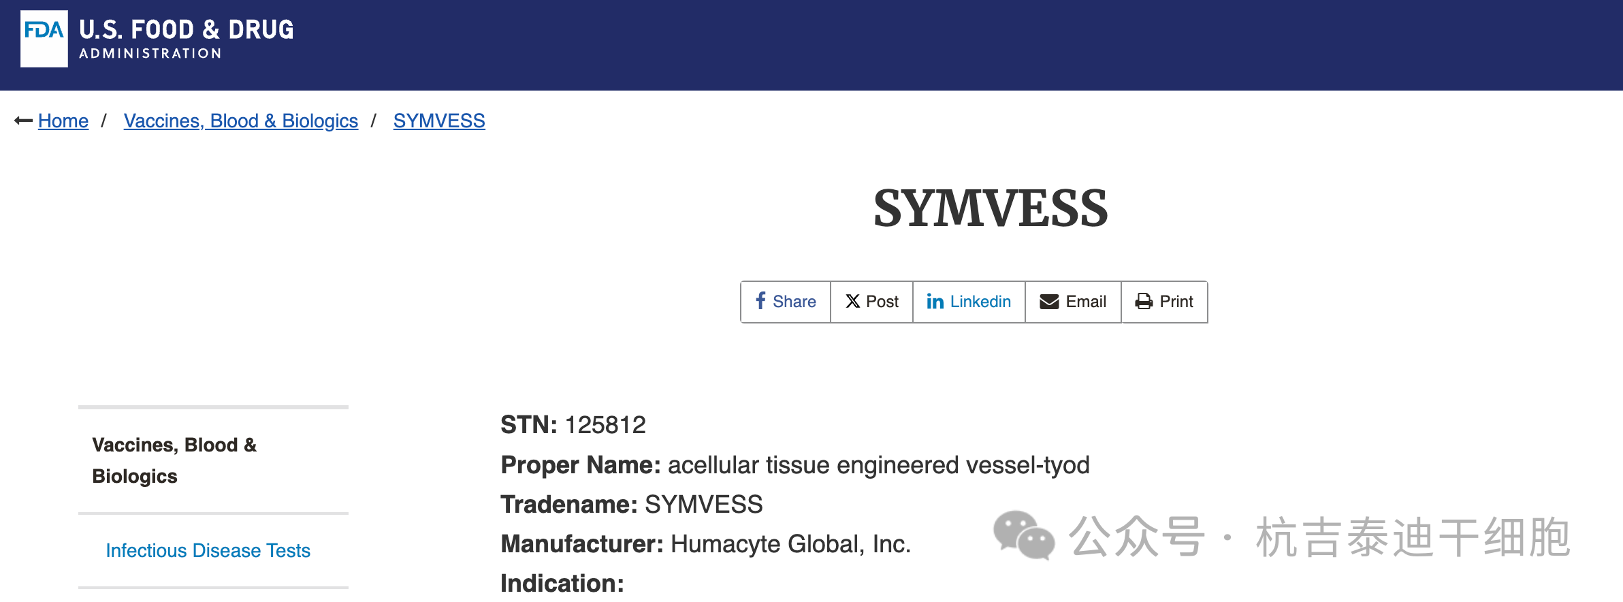Click the FDA logo
Viewport: 1623px width, 602px height.
[x=44, y=37]
